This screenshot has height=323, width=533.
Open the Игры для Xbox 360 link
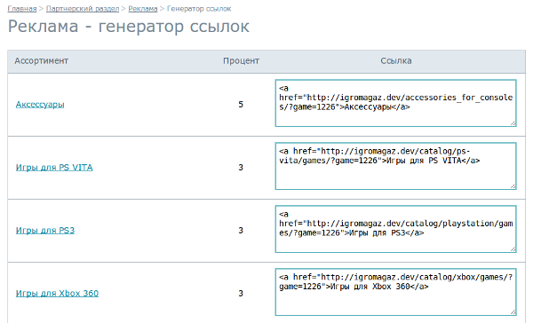(x=57, y=293)
